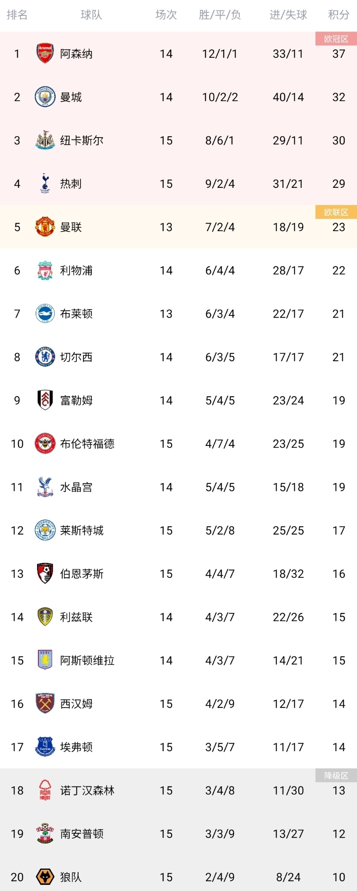The height and width of the screenshot is (891, 357).
Task: Select the Fulham badge icon
Action: pos(45,400)
